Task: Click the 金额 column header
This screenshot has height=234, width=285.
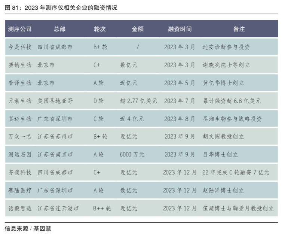Action: click(138, 29)
